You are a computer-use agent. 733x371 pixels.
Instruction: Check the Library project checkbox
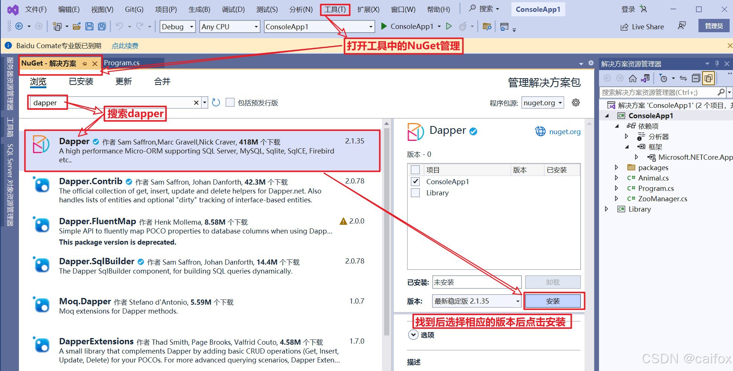coord(415,193)
